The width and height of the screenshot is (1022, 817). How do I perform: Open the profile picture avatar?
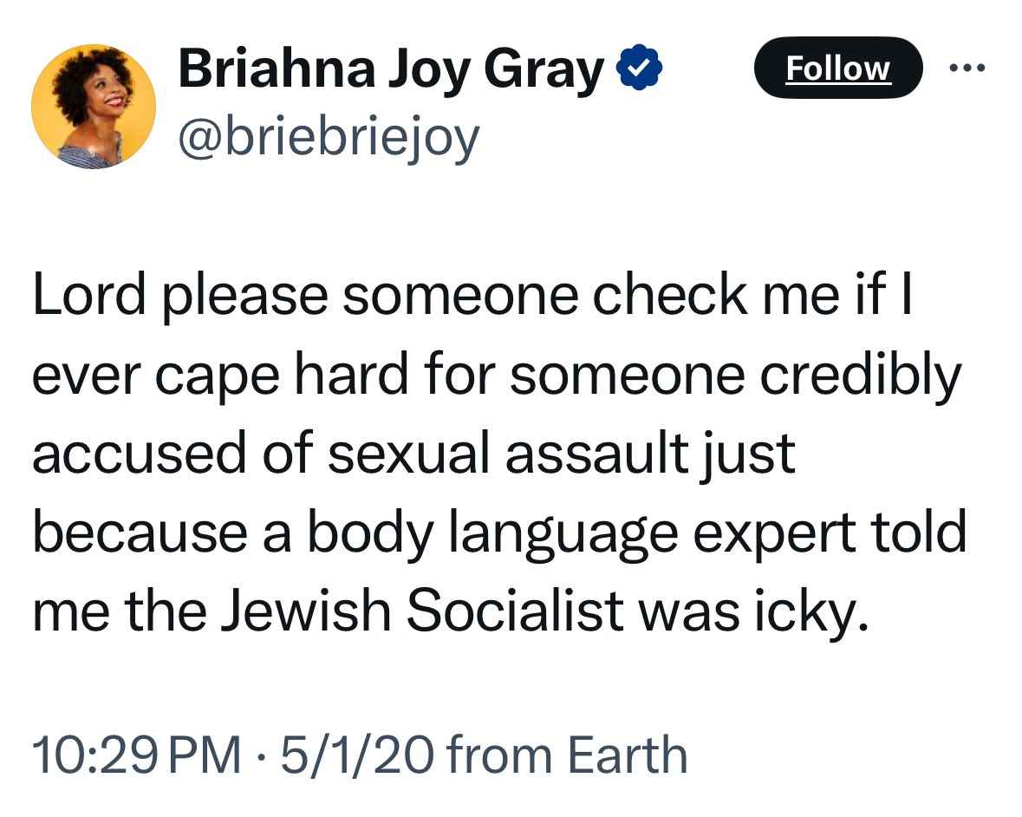click(94, 106)
